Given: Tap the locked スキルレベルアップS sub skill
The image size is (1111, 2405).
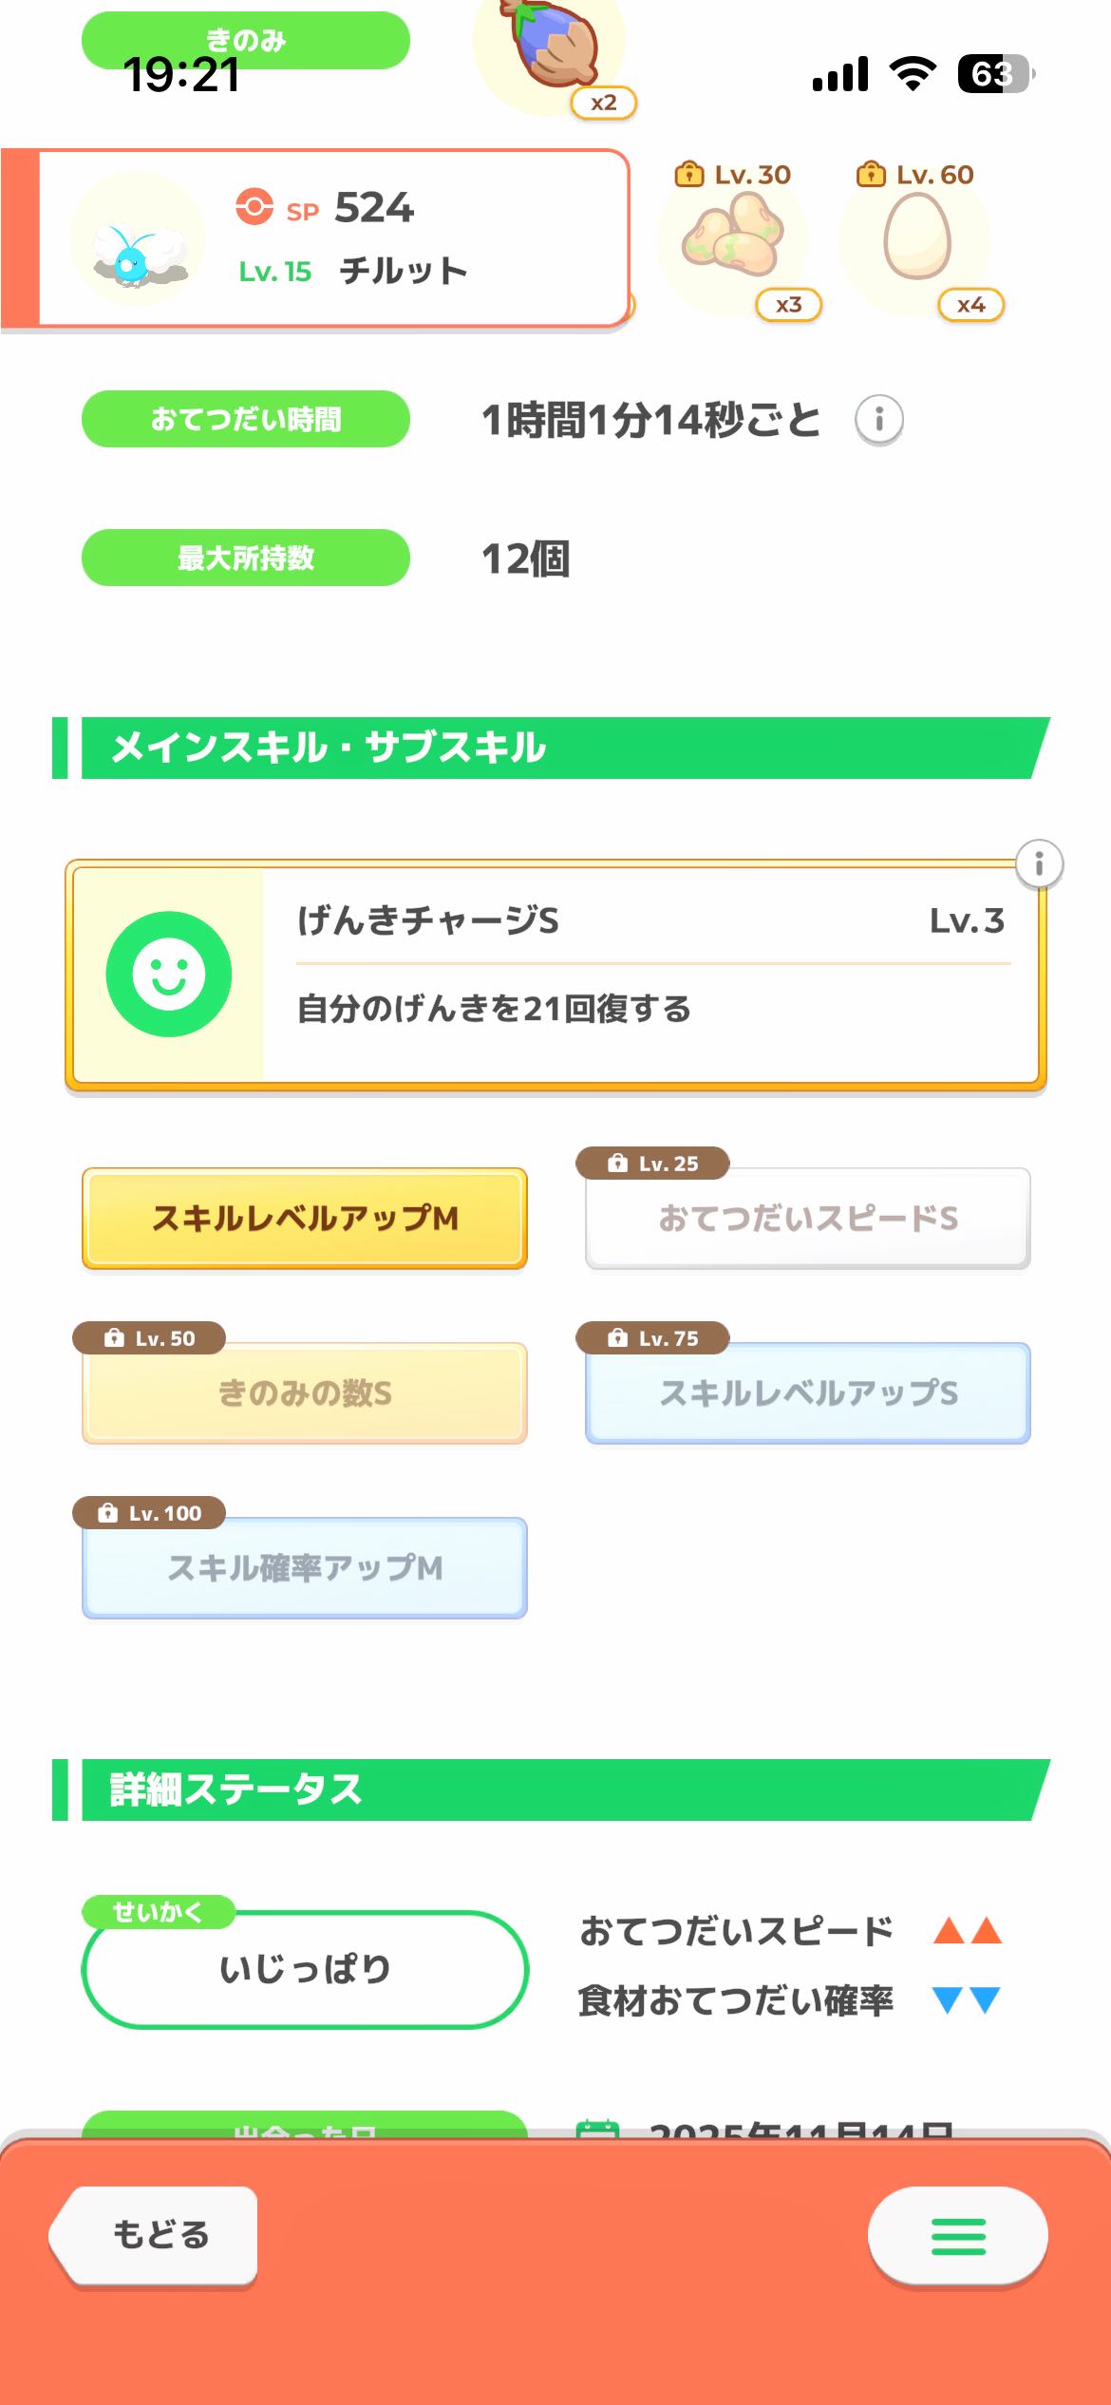Looking at the screenshot, I should [x=808, y=1393].
